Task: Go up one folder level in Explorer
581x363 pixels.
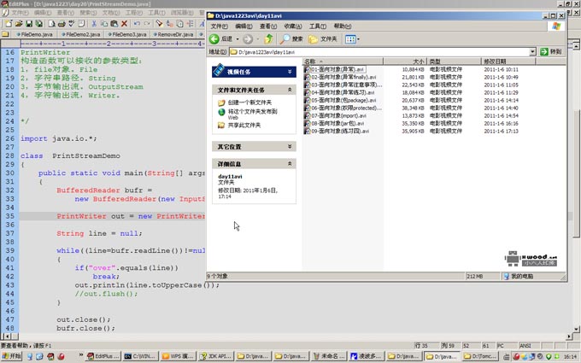Action: tap(268, 39)
